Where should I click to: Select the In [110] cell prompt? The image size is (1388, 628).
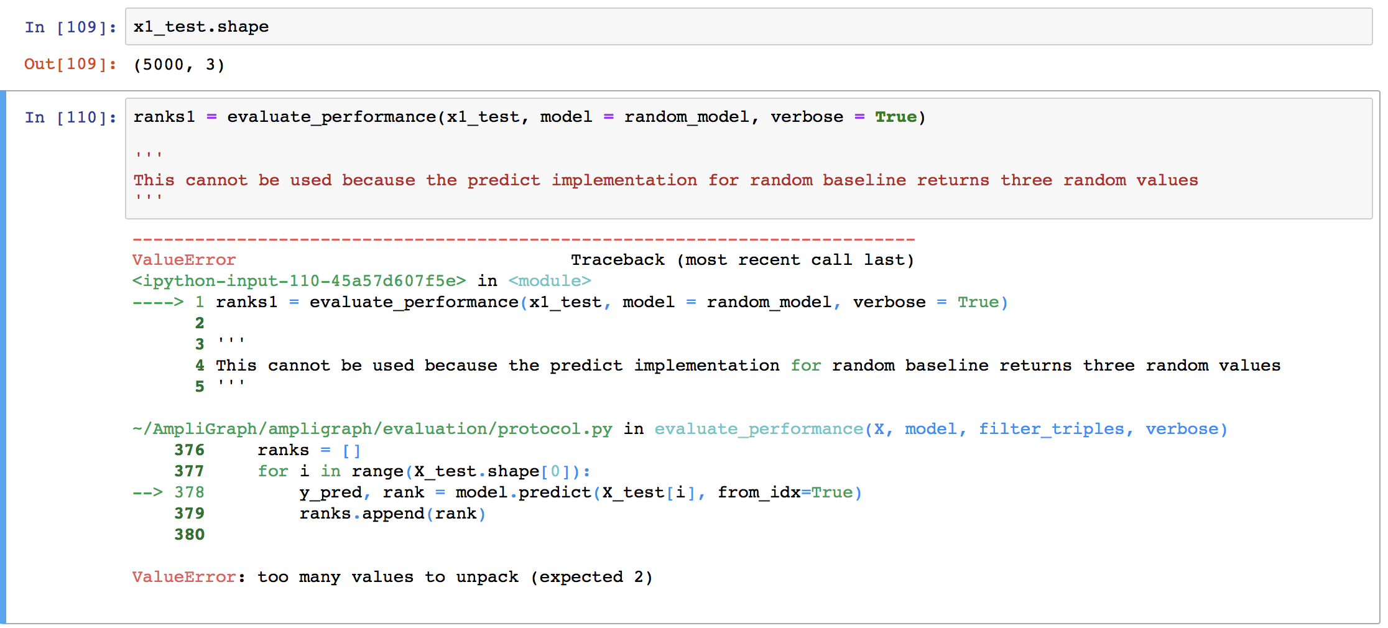tap(70, 117)
